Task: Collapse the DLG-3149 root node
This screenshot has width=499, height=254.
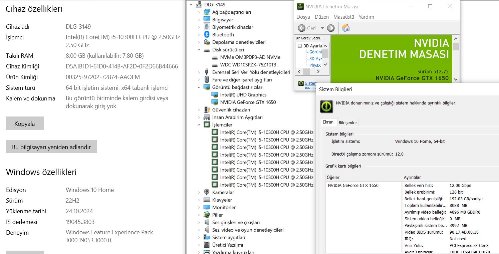Action: point(191,5)
